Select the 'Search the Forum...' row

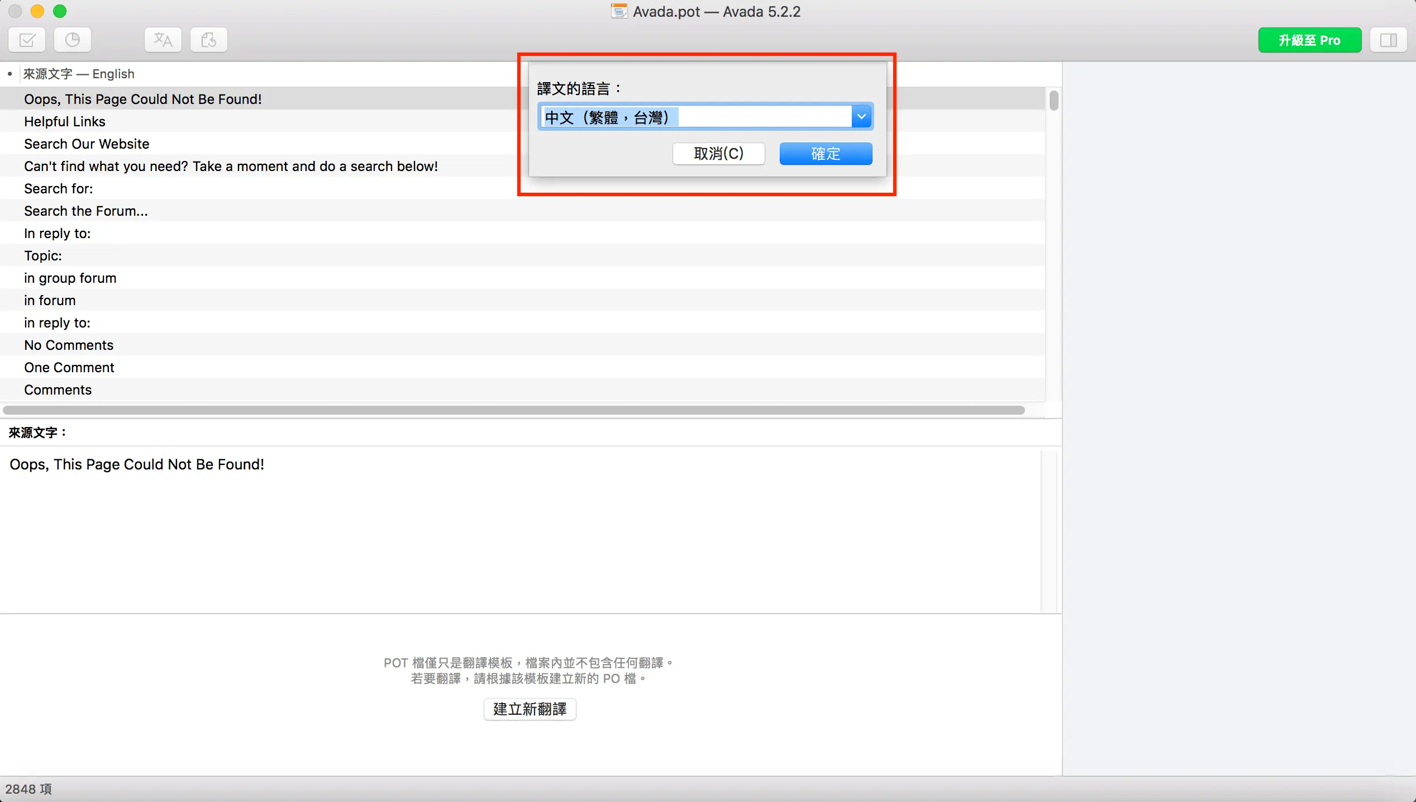pos(522,211)
